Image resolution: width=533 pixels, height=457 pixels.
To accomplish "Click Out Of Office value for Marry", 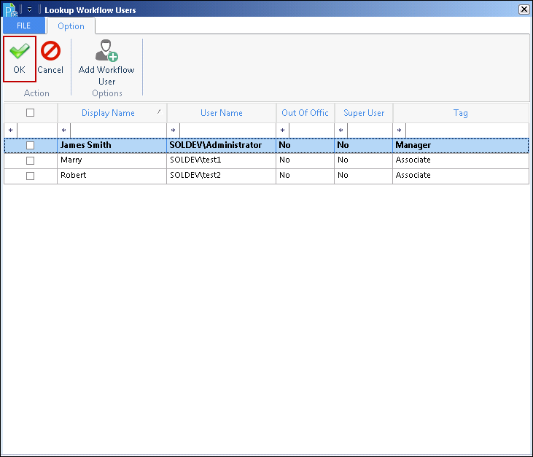I will pyautogui.click(x=306, y=160).
